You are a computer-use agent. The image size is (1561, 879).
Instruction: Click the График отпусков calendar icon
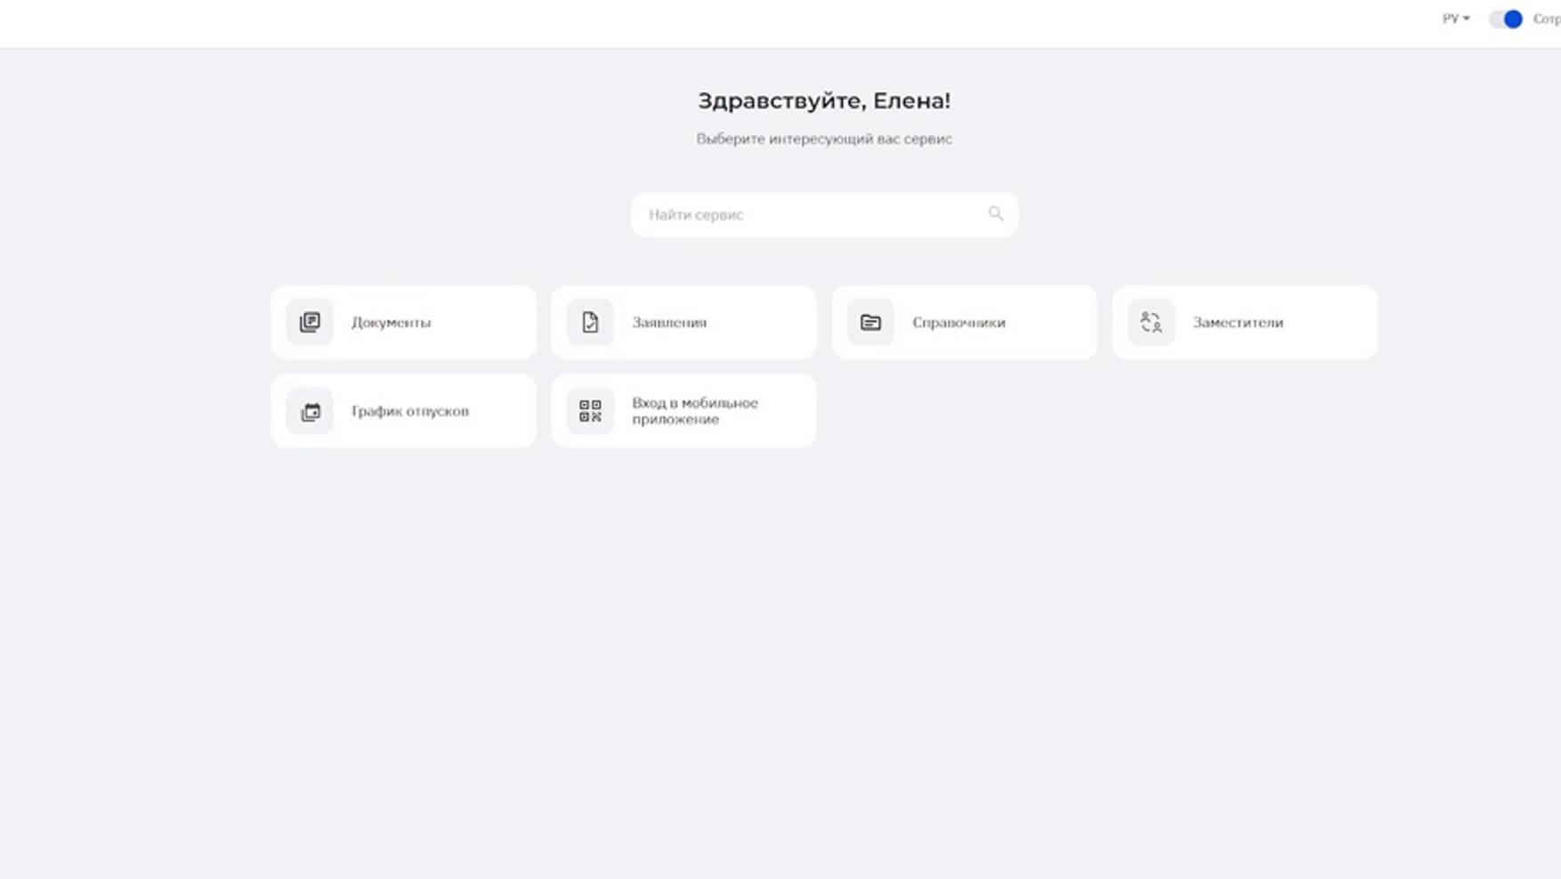[x=310, y=411]
